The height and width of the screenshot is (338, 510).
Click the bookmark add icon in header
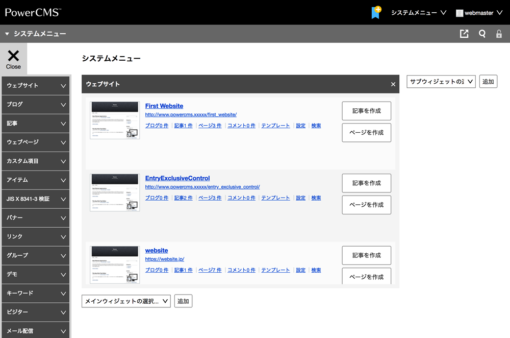click(376, 12)
